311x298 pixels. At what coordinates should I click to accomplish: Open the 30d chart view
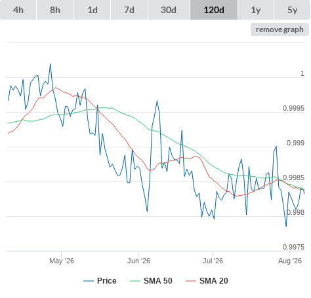(169, 10)
